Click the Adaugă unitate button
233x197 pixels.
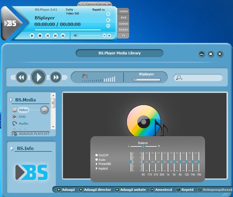pos(130,190)
